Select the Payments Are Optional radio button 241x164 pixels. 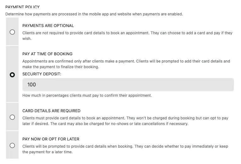click(12, 32)
